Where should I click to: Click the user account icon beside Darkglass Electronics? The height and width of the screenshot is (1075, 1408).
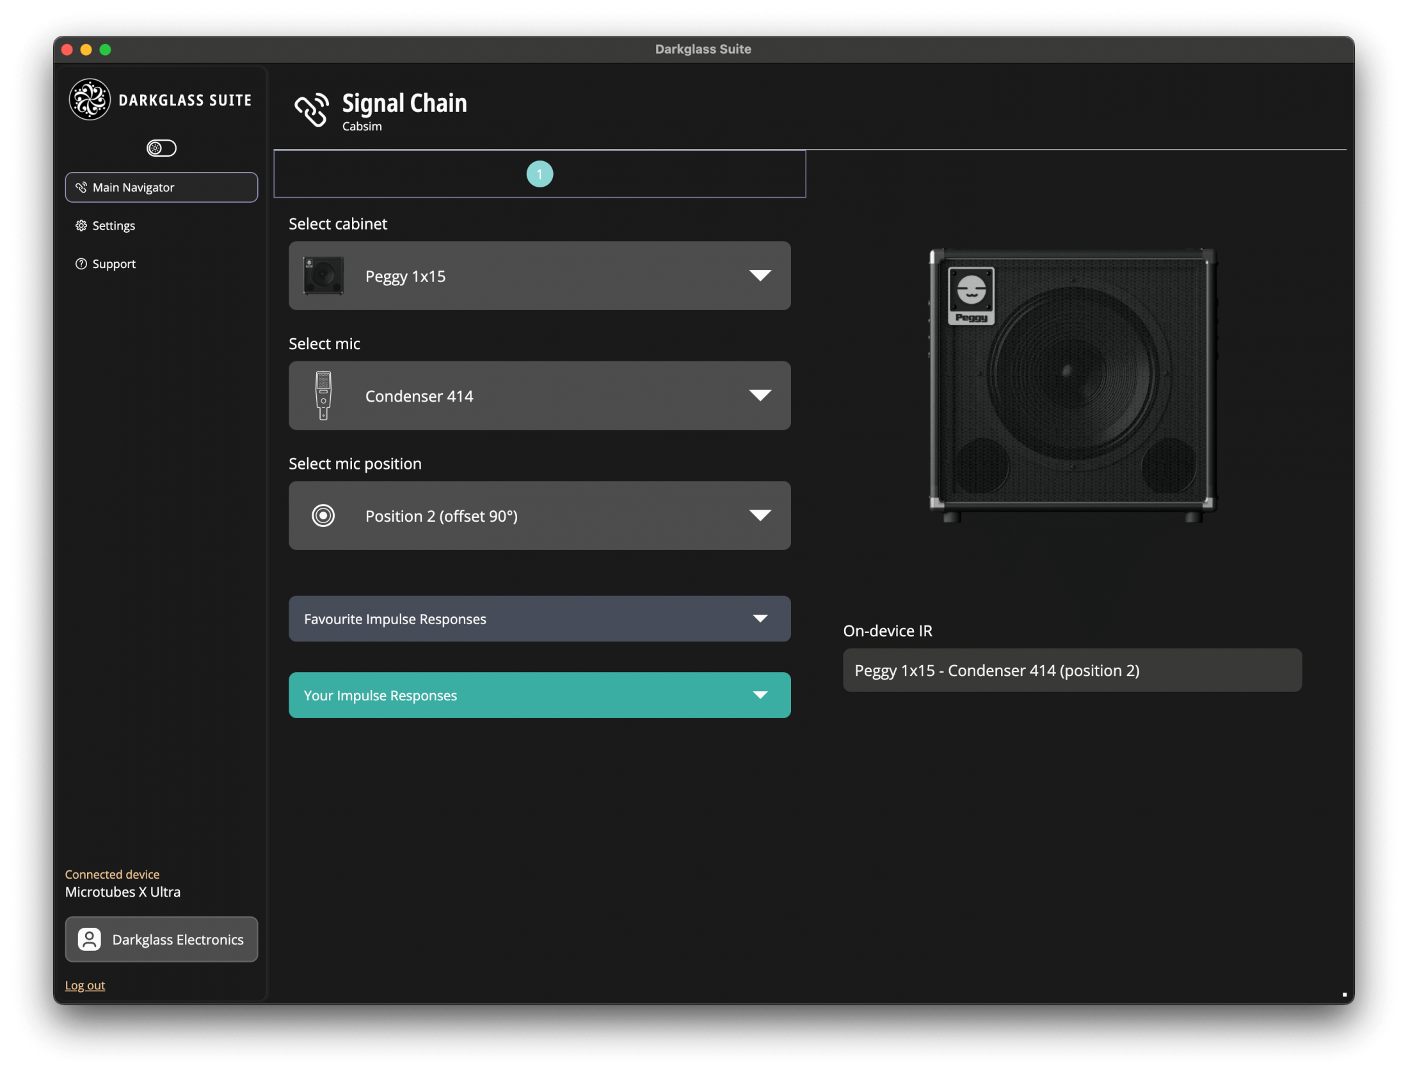click(x=89, y=939)
